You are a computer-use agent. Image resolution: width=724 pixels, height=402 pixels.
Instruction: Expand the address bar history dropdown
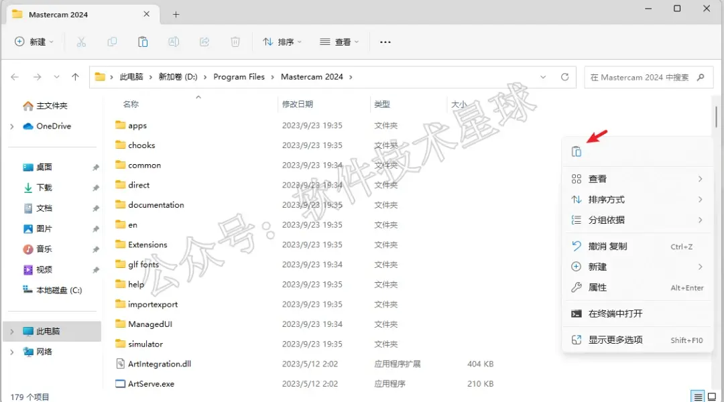pyautogui.click(x=543, y=77)
